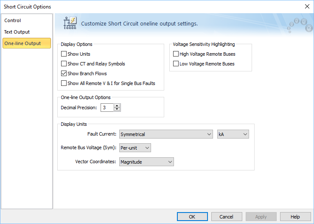Image resolution: width=314 pixels, height=224 pixels.
Task: Close the Short Circuit Options dialog
Action: pos(307,6)
